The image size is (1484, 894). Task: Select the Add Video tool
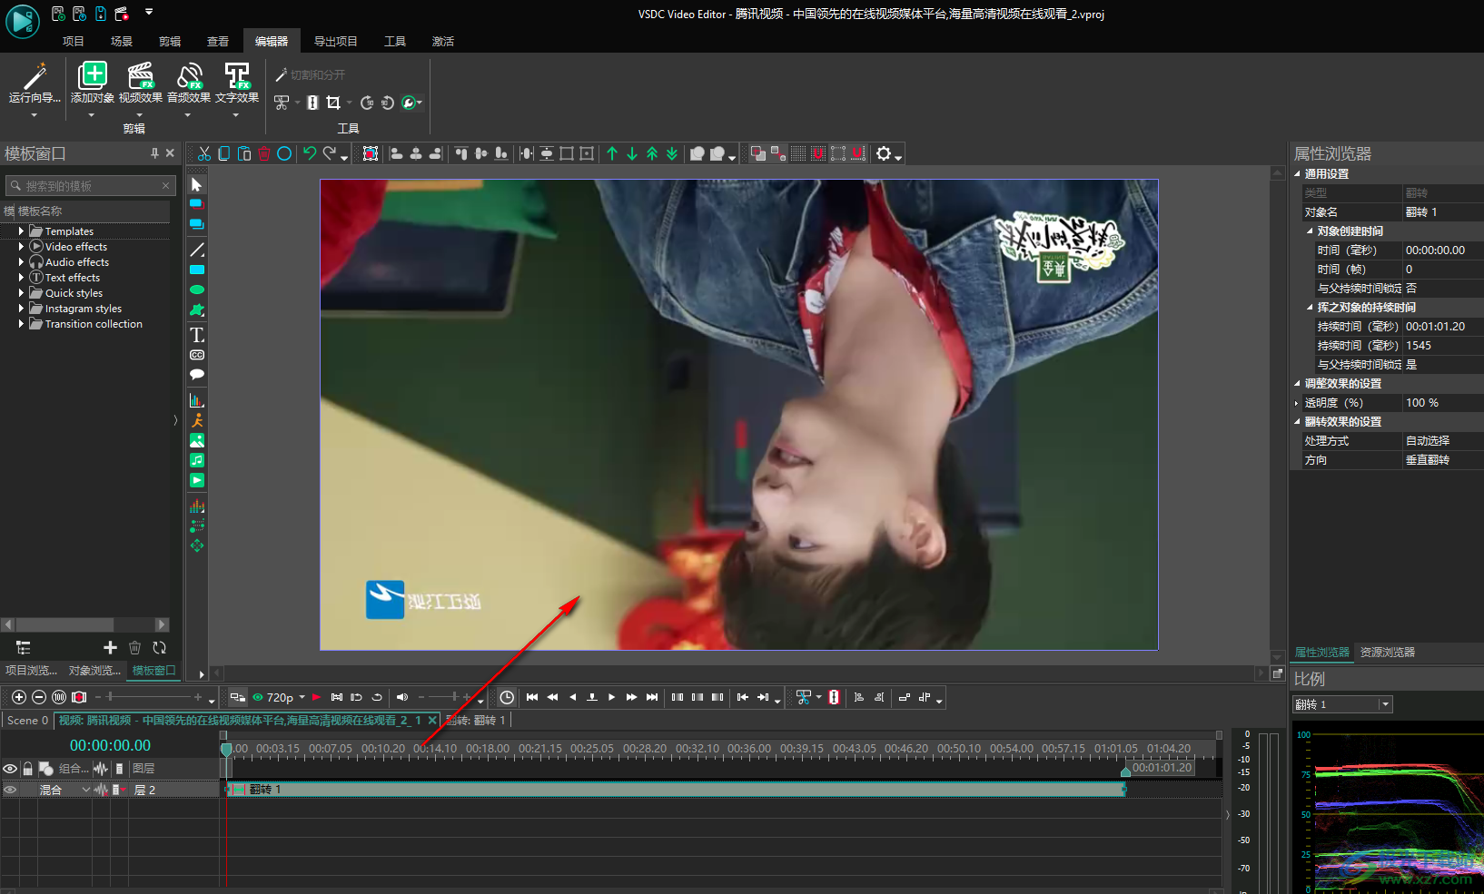197,480
